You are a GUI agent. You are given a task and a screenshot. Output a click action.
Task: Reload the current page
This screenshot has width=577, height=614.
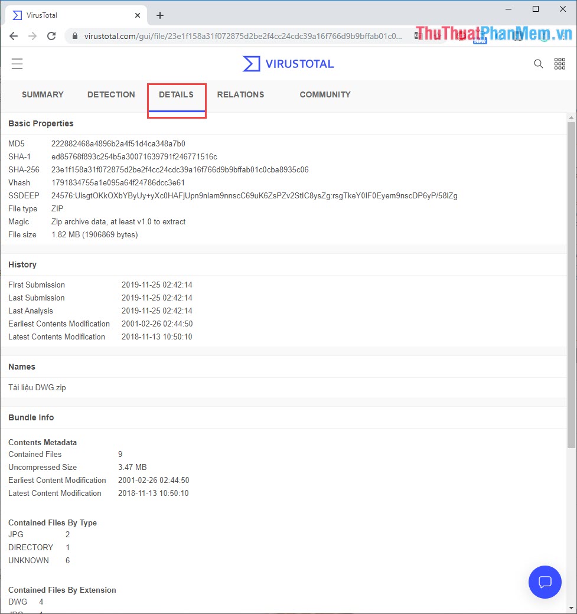51,35
